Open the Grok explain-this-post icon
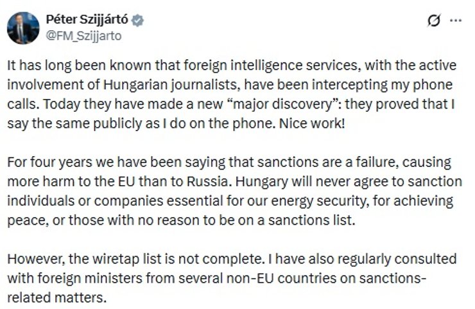Screen dimensions: 475x309 (x=434, y=21)
